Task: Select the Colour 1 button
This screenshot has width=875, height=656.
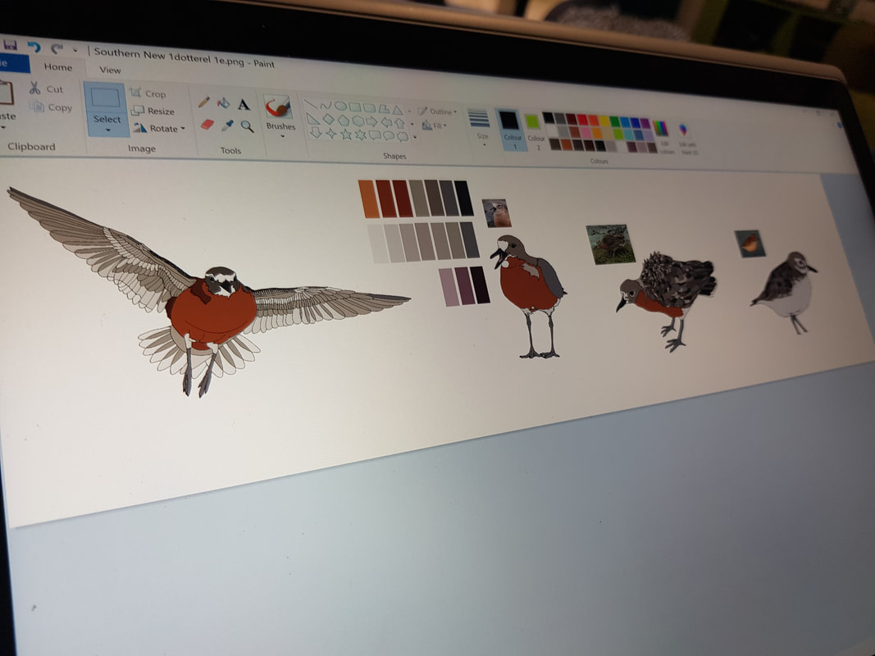Action: click(510, 130)
